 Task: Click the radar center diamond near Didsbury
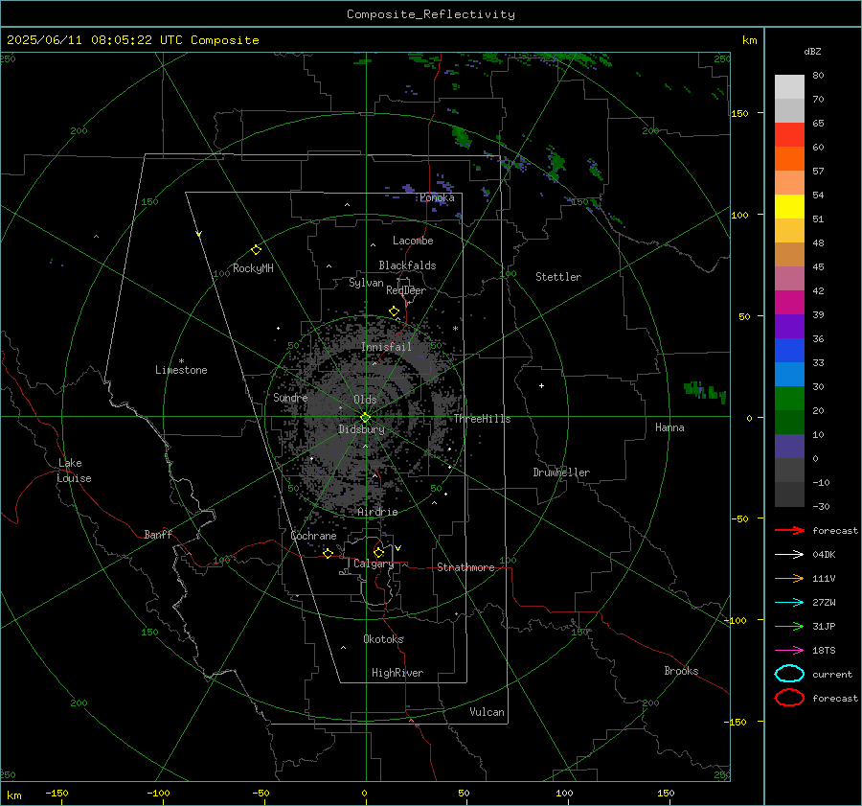point(366,418)
